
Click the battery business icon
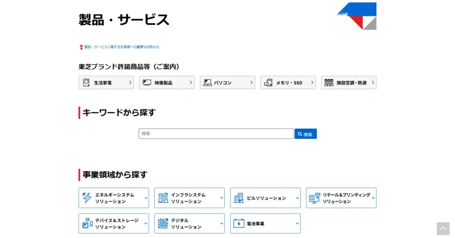[x=239, y=223]
